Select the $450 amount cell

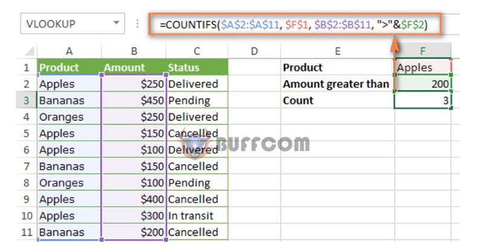pos(134,100)
